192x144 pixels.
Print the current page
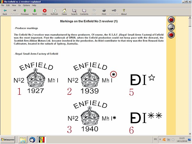point(104,12)
